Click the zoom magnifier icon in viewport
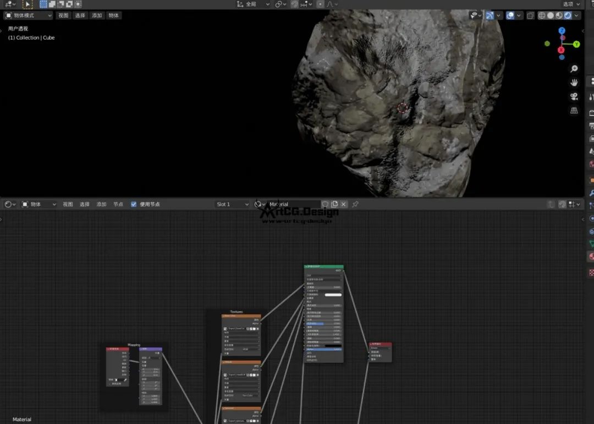 click(574, 69)
